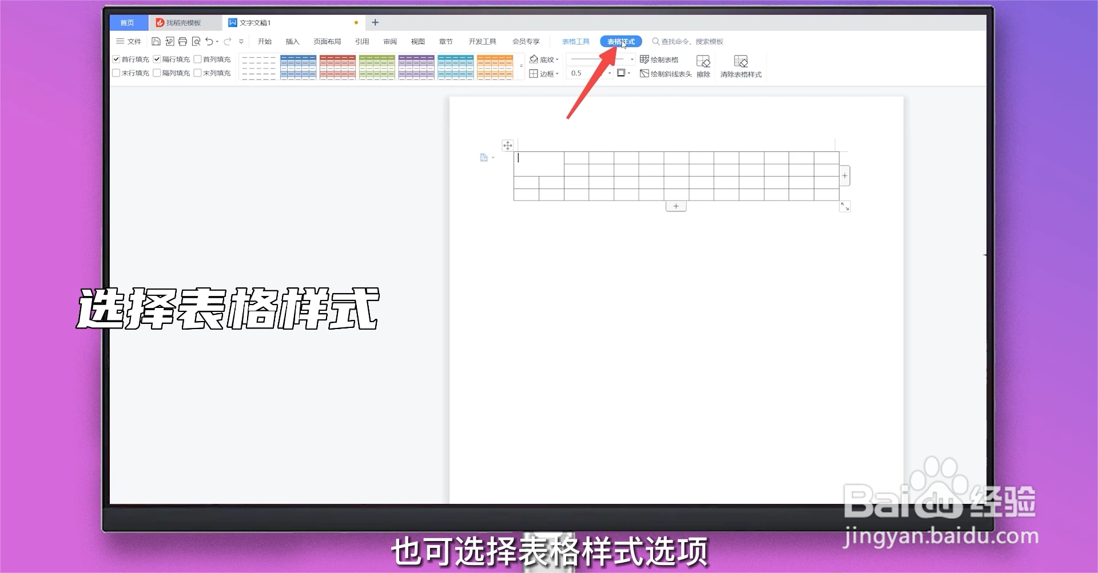The width and height of the screenshot is (1098, 573).
Task: Open the 底纹 shading dropdown arrow
Action: [x=557, y=59]
